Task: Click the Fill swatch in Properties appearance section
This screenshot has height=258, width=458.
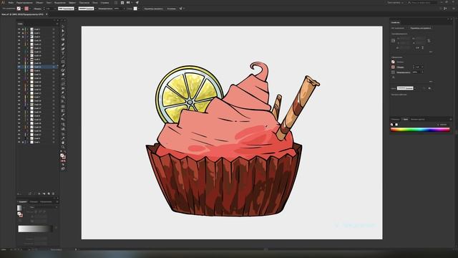Action: click(393, 62)
